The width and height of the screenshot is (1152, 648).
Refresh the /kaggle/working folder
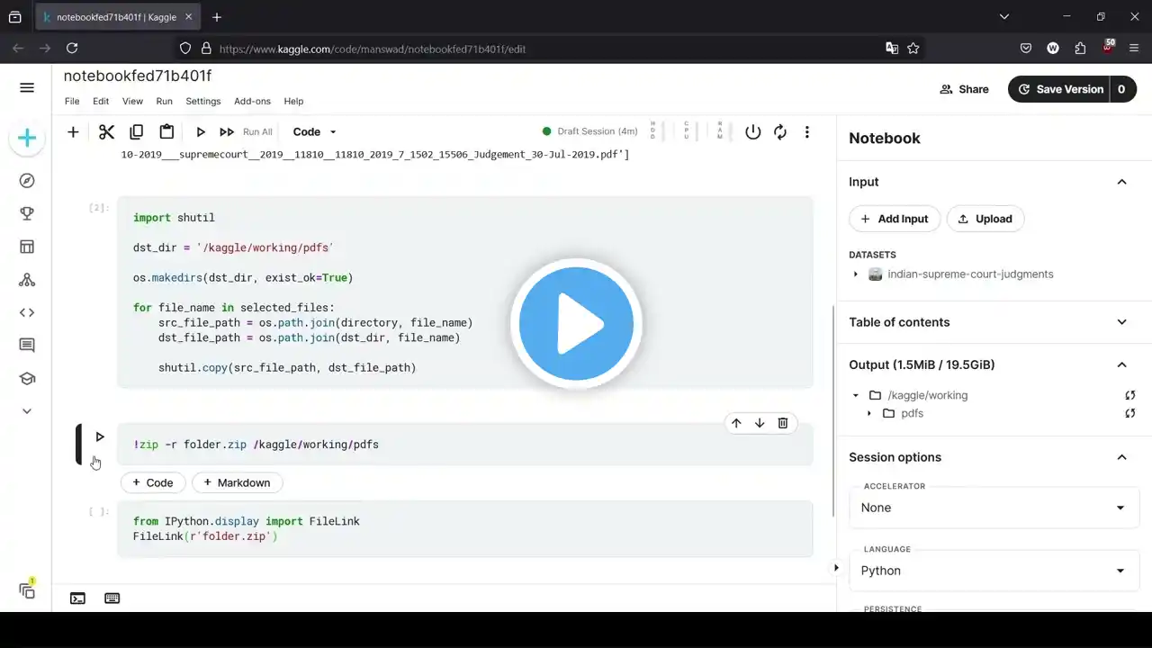1130,395
